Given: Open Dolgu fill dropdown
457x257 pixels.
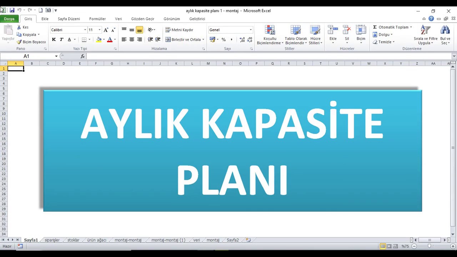Looking at the screenshot, I should click(x=383, y=35).
